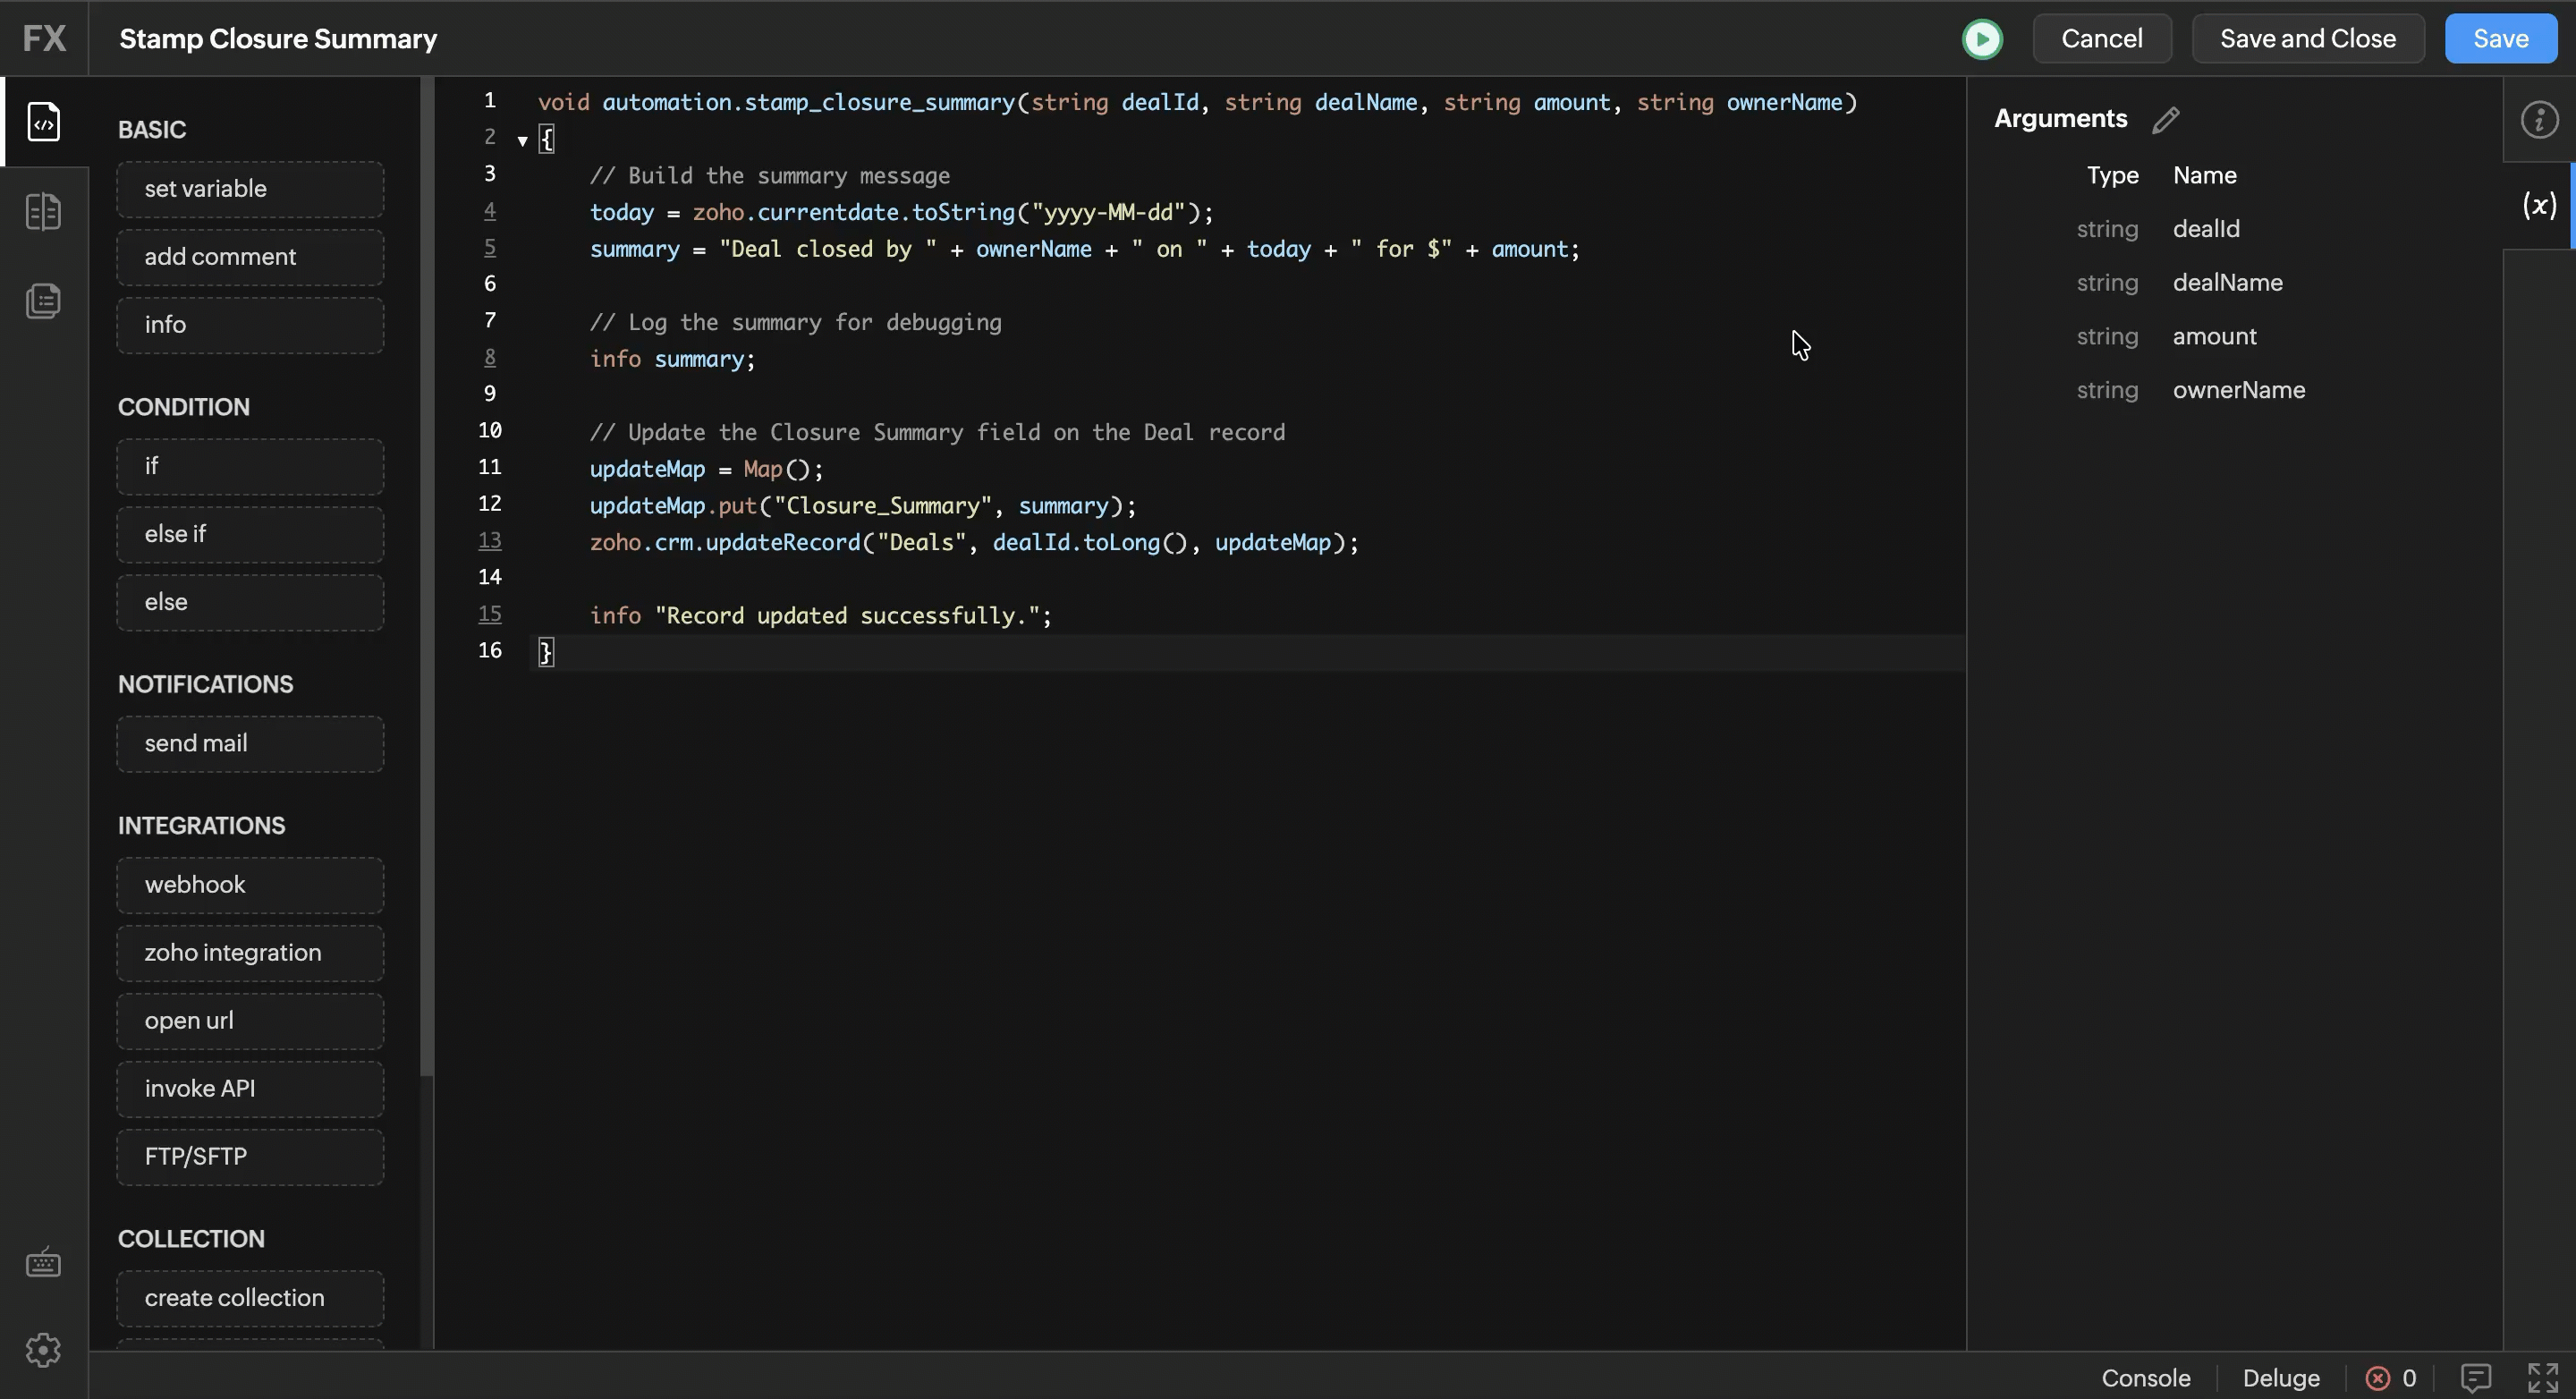The image size is (2576, 1399).
Task: Click the Stamp Closure Summary title
Action: point(278,39)
